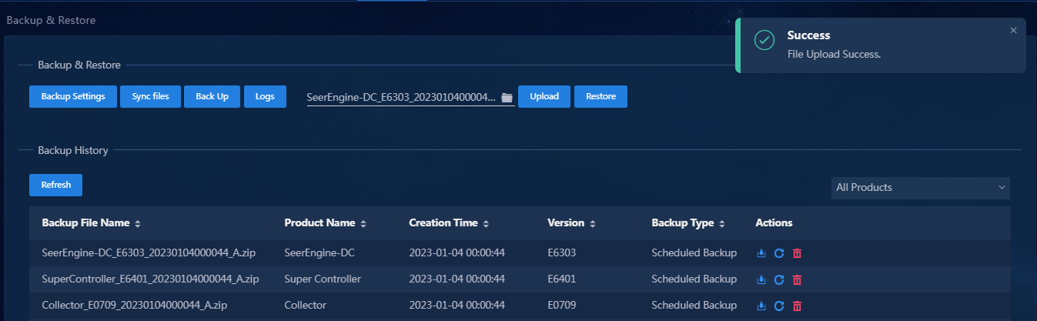This screenshot has width=1037, height=321.
Task: Sort by Version column
Action: 593,223
